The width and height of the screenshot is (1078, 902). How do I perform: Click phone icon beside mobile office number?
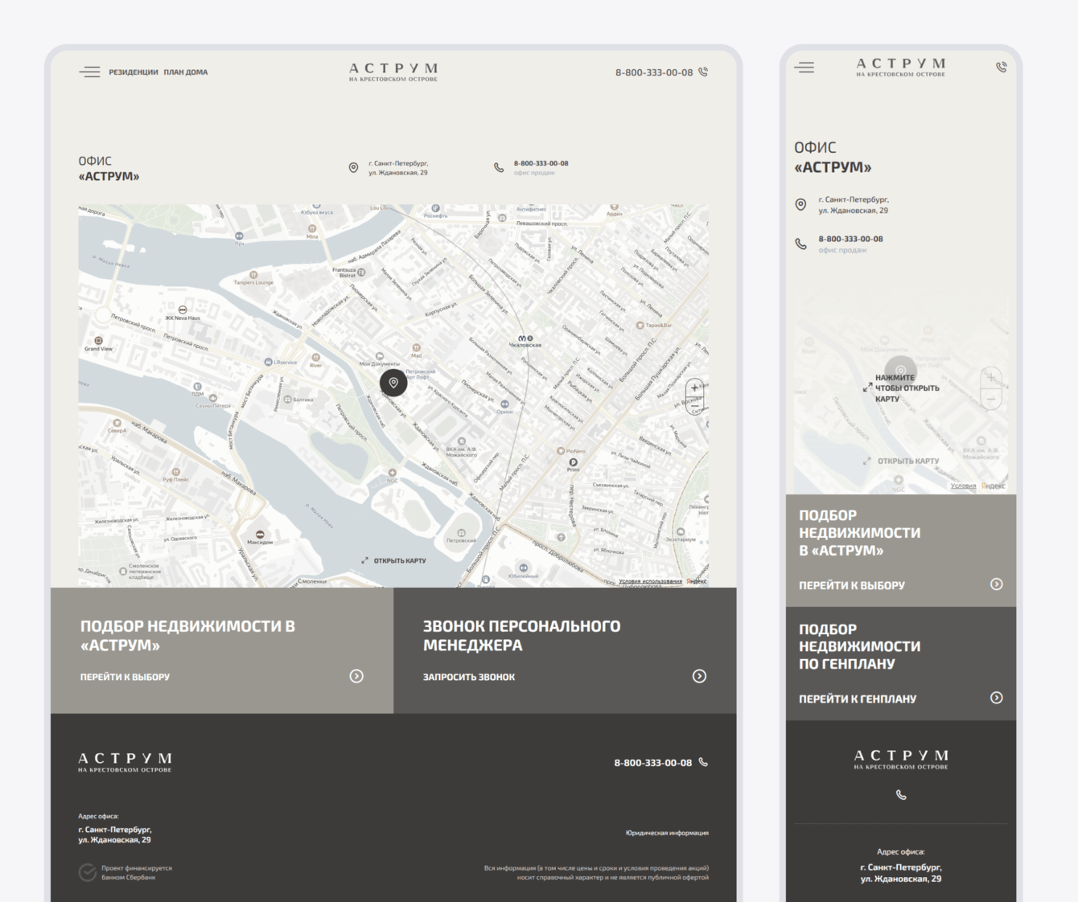(800, 244)
